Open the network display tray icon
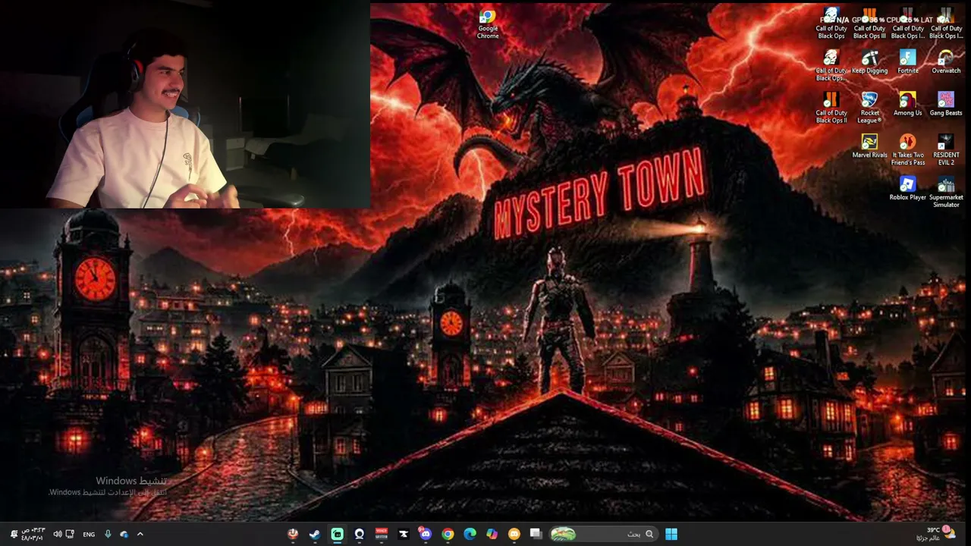 click(70, 534)
